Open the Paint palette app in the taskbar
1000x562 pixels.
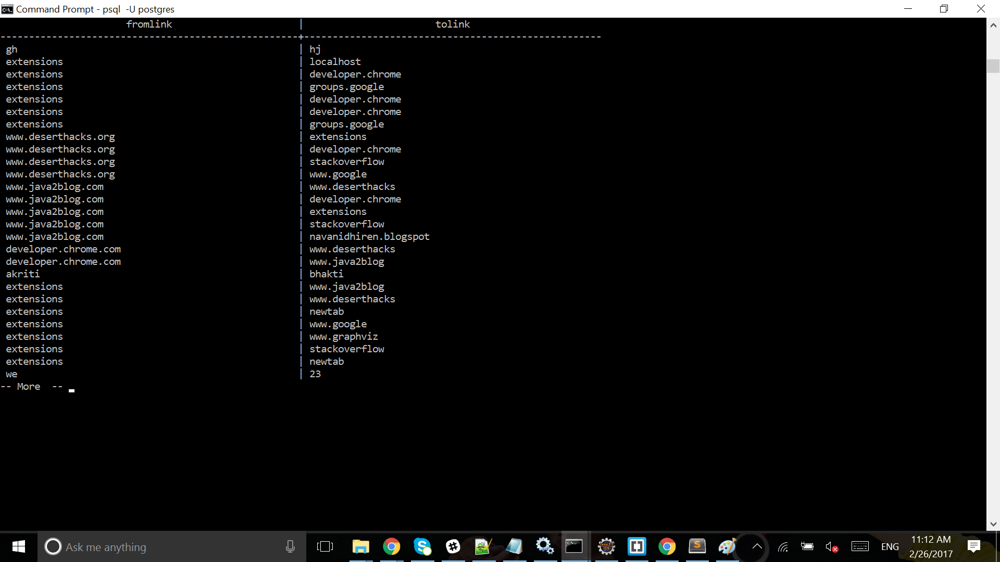727,546
